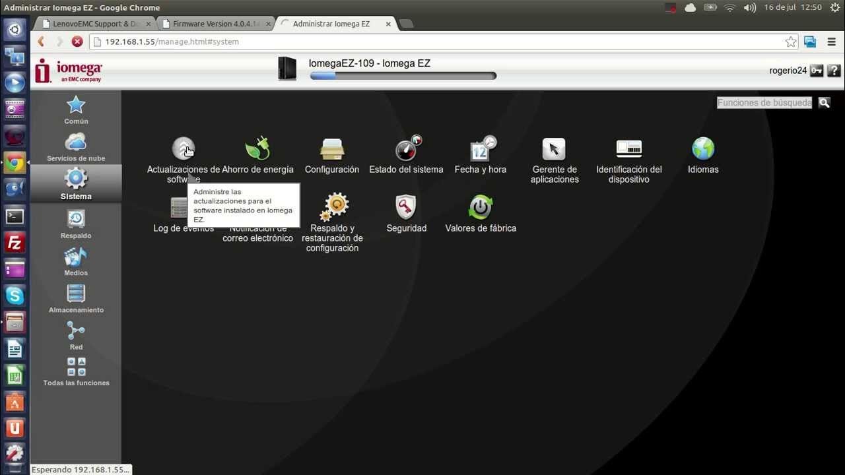Open Identificación del dispositivo
This screenshot has height=475, width=845.
tap(629, 149)
